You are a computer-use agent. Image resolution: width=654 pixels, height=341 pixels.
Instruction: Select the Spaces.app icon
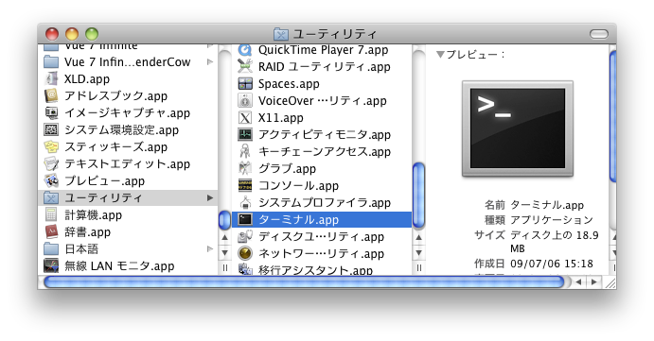pos(245,84)
